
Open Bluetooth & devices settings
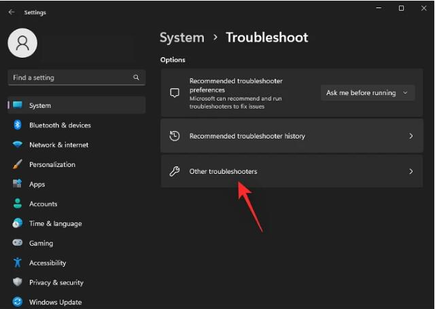77,125
